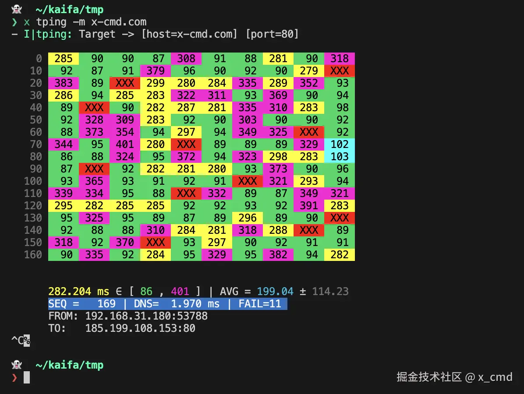Click row label '70' in the ping grid
This screenshot has height=394, width=524.
point(36,144)
